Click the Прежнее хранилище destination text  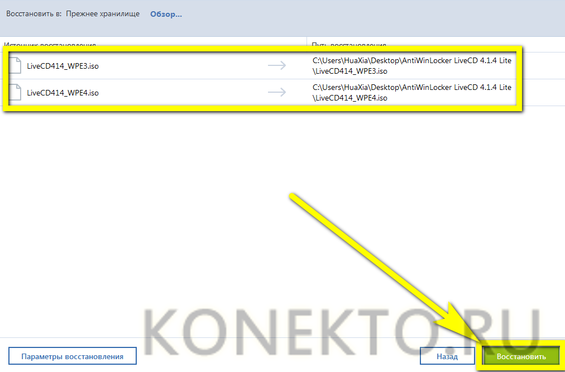(103, 14)
